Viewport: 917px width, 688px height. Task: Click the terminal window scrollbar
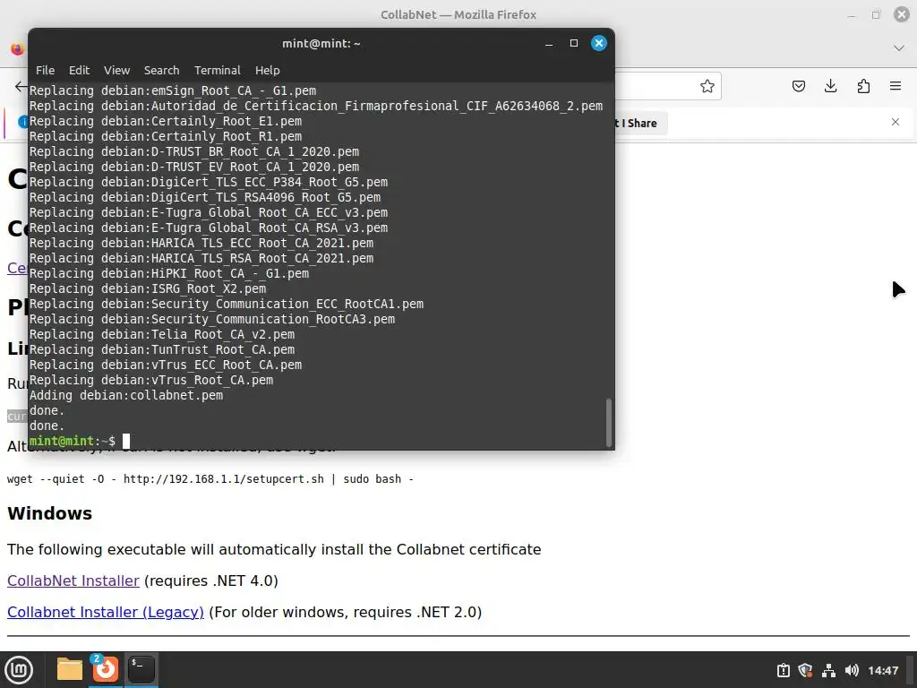click(609, 423)
